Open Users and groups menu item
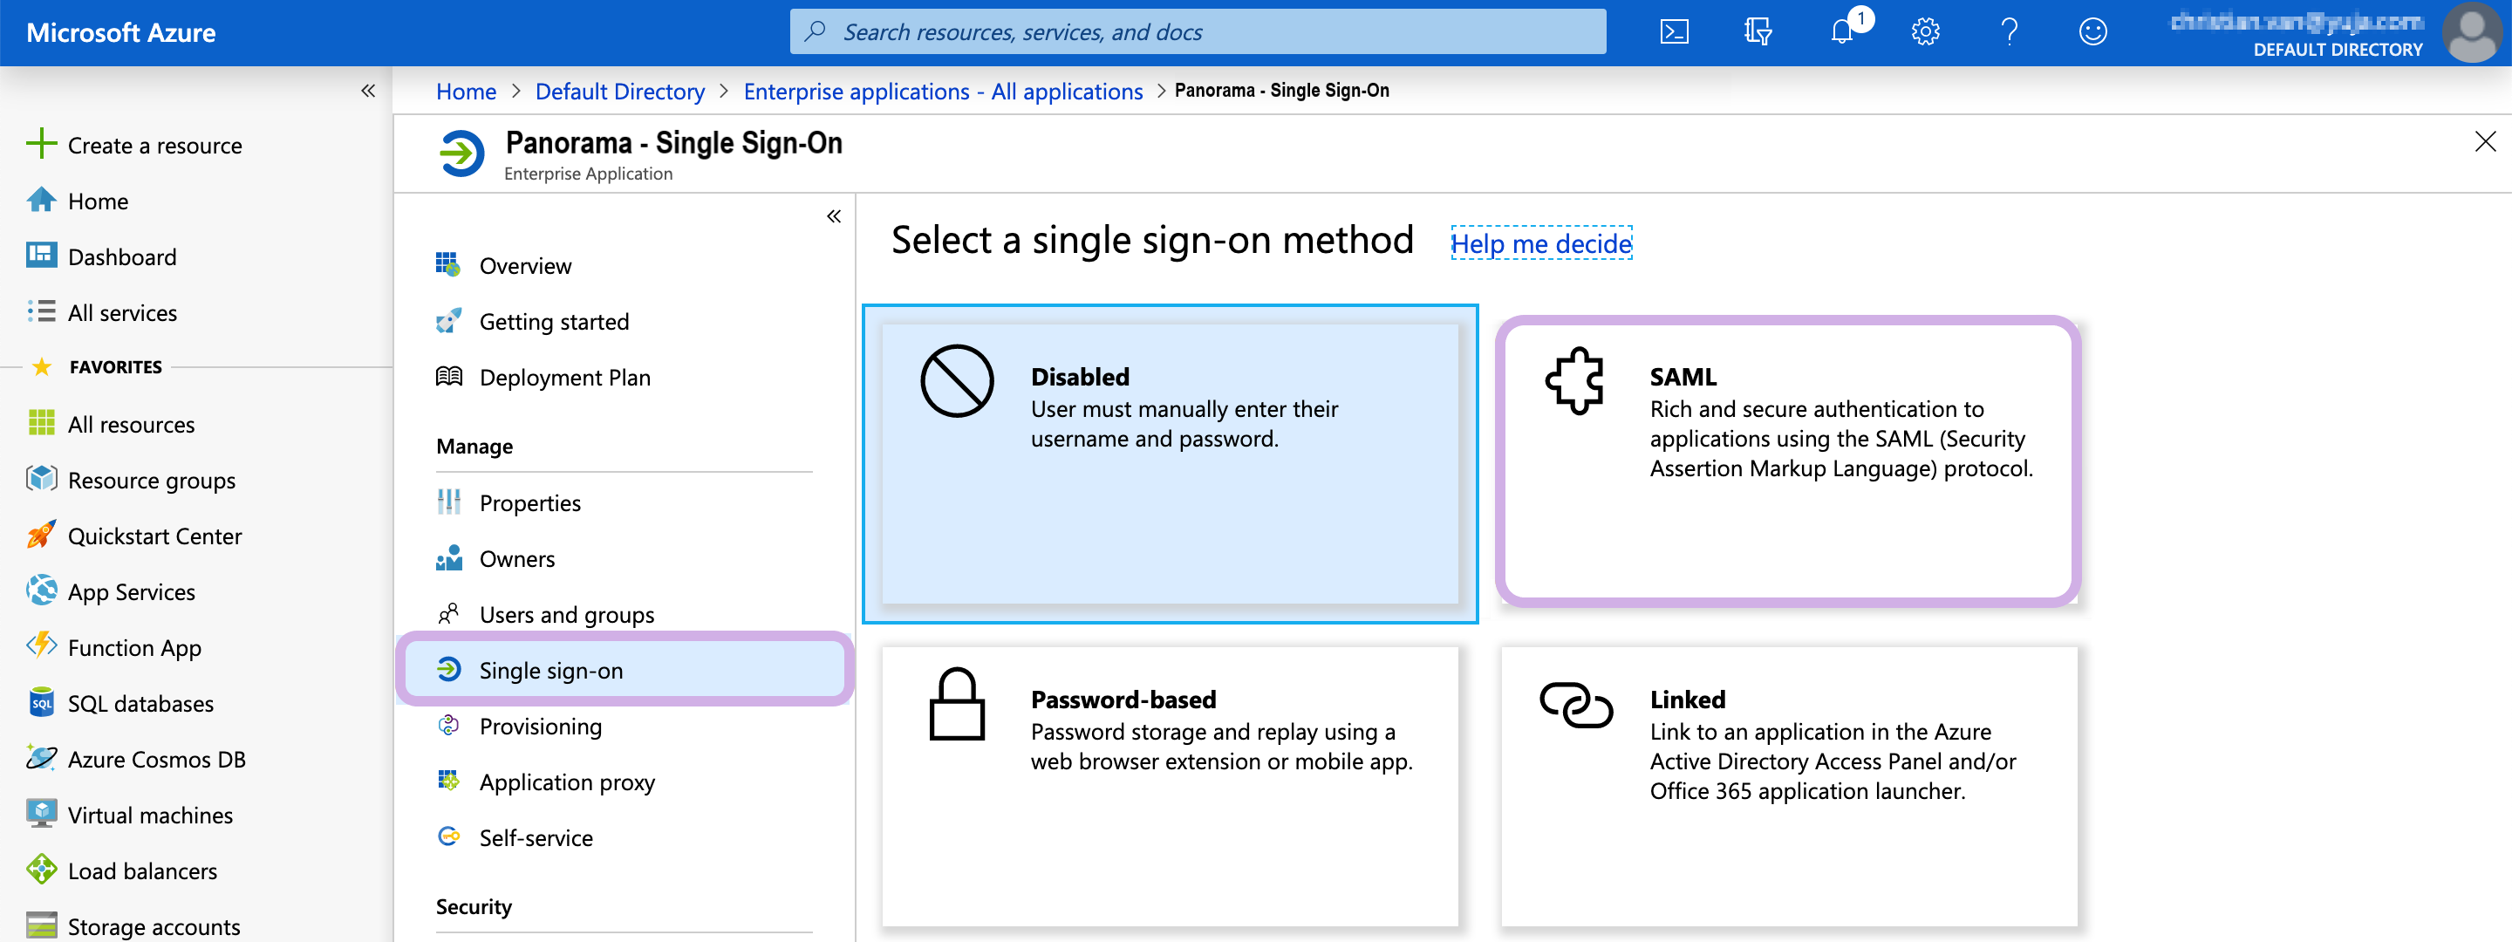This screenshot has width=2512, height=942. pos(565,614)
